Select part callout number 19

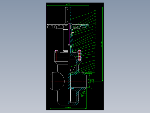click(95, 19)
